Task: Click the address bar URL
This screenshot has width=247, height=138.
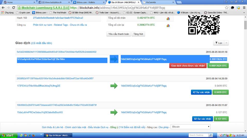Action: 118,8
